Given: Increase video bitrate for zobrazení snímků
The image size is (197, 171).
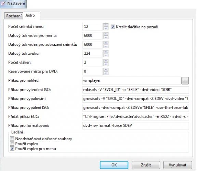Looking at the screenshot, I should click(x=106, y=43).
